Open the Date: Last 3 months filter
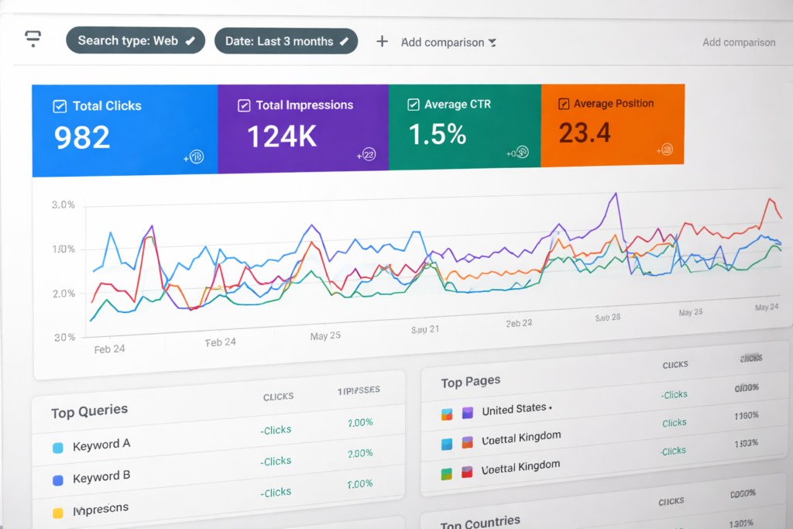The width and height of the screenshot is (793, 529). [x=279, y=41]
